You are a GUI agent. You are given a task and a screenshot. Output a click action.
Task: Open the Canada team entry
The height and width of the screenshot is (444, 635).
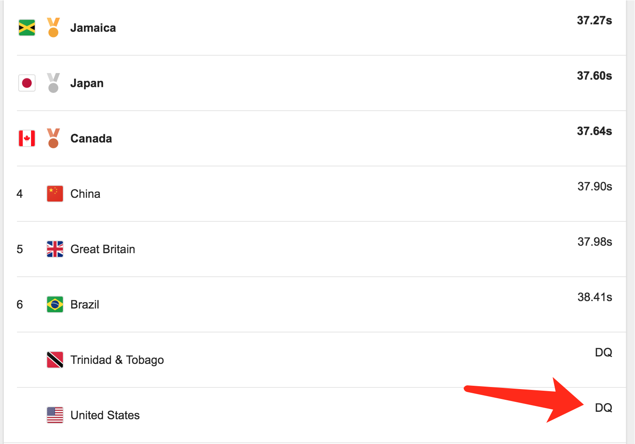point(91,138)
